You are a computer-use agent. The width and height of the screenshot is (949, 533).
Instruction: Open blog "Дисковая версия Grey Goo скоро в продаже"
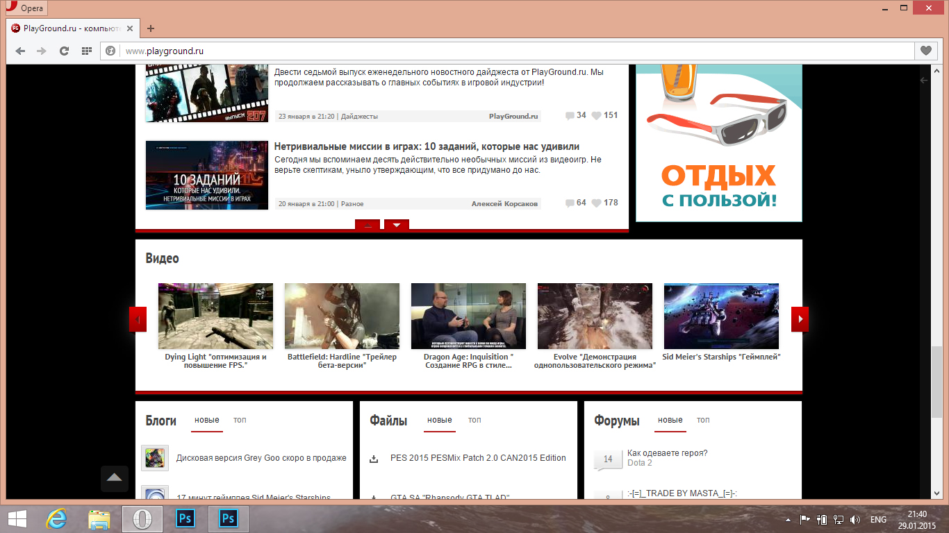[261, 458]
